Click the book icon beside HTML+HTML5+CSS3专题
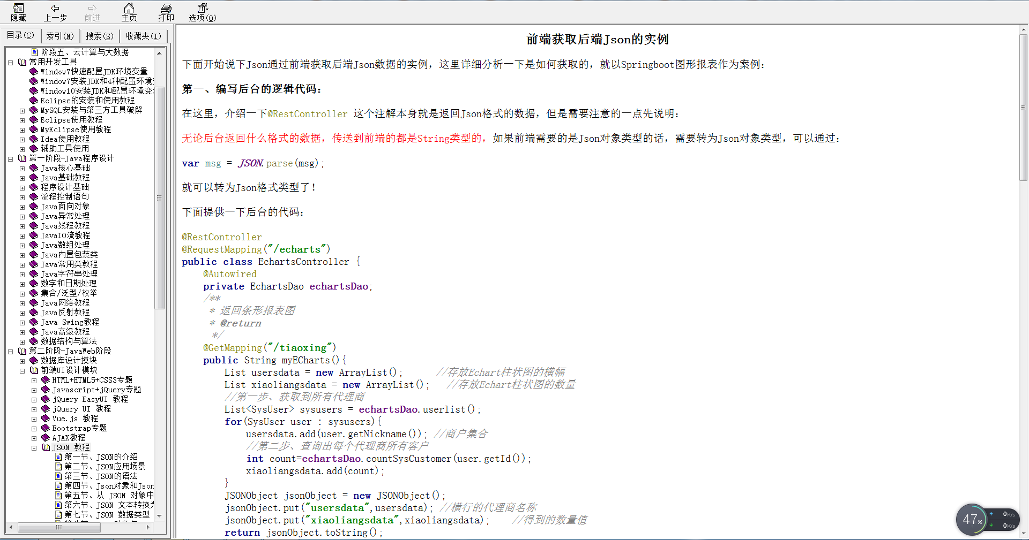 tap(46, 379)
